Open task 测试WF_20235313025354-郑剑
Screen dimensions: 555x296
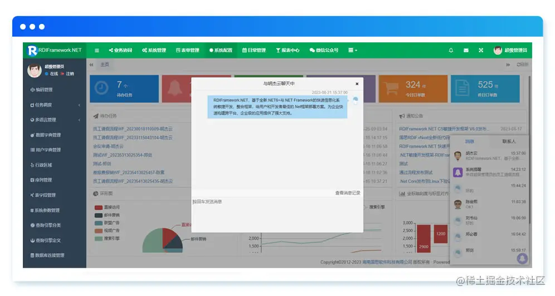point(123,155)
